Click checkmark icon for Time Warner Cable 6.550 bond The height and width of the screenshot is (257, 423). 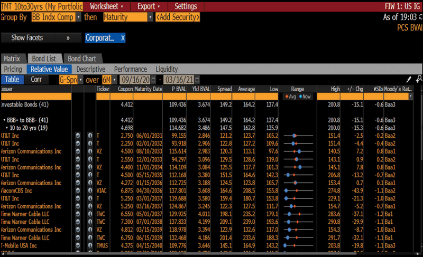pyautogui.click(x=78, y=214)
